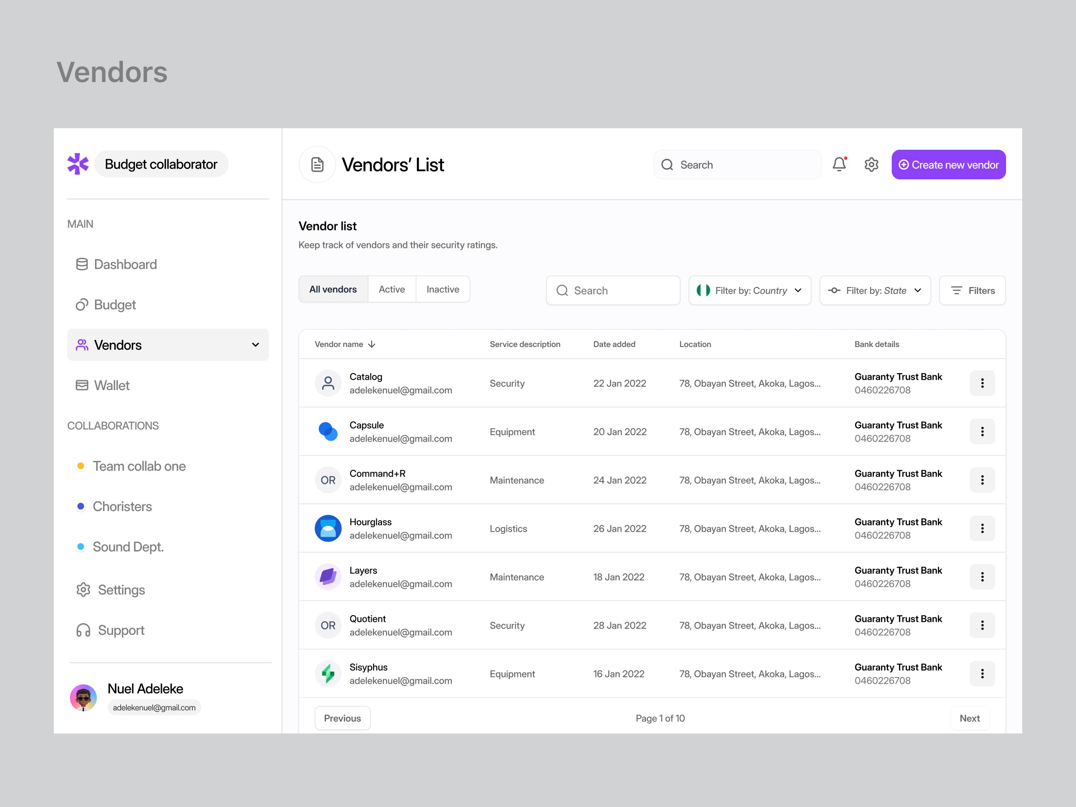
Task: Open three-dot menu for Hourglass vendor
Action: point(982,528)
